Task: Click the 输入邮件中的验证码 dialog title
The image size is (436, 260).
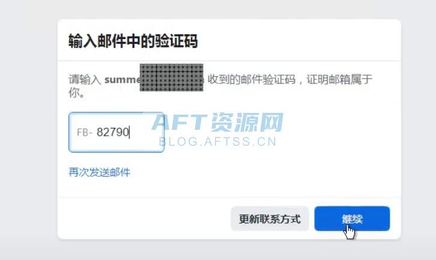Action: click(x=134, y=41)
